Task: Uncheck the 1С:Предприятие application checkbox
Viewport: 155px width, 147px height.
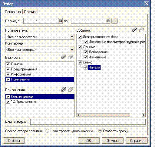Action: (x=8, y=102)
